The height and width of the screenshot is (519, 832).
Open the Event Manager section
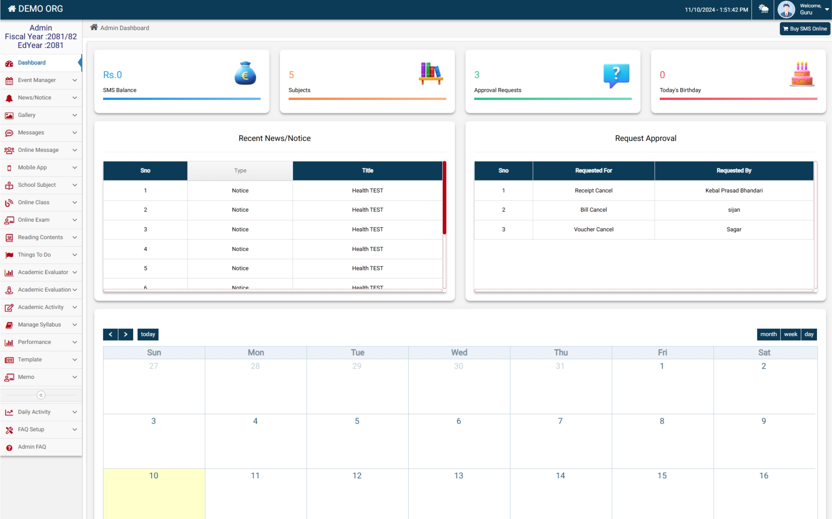point(37,80)
